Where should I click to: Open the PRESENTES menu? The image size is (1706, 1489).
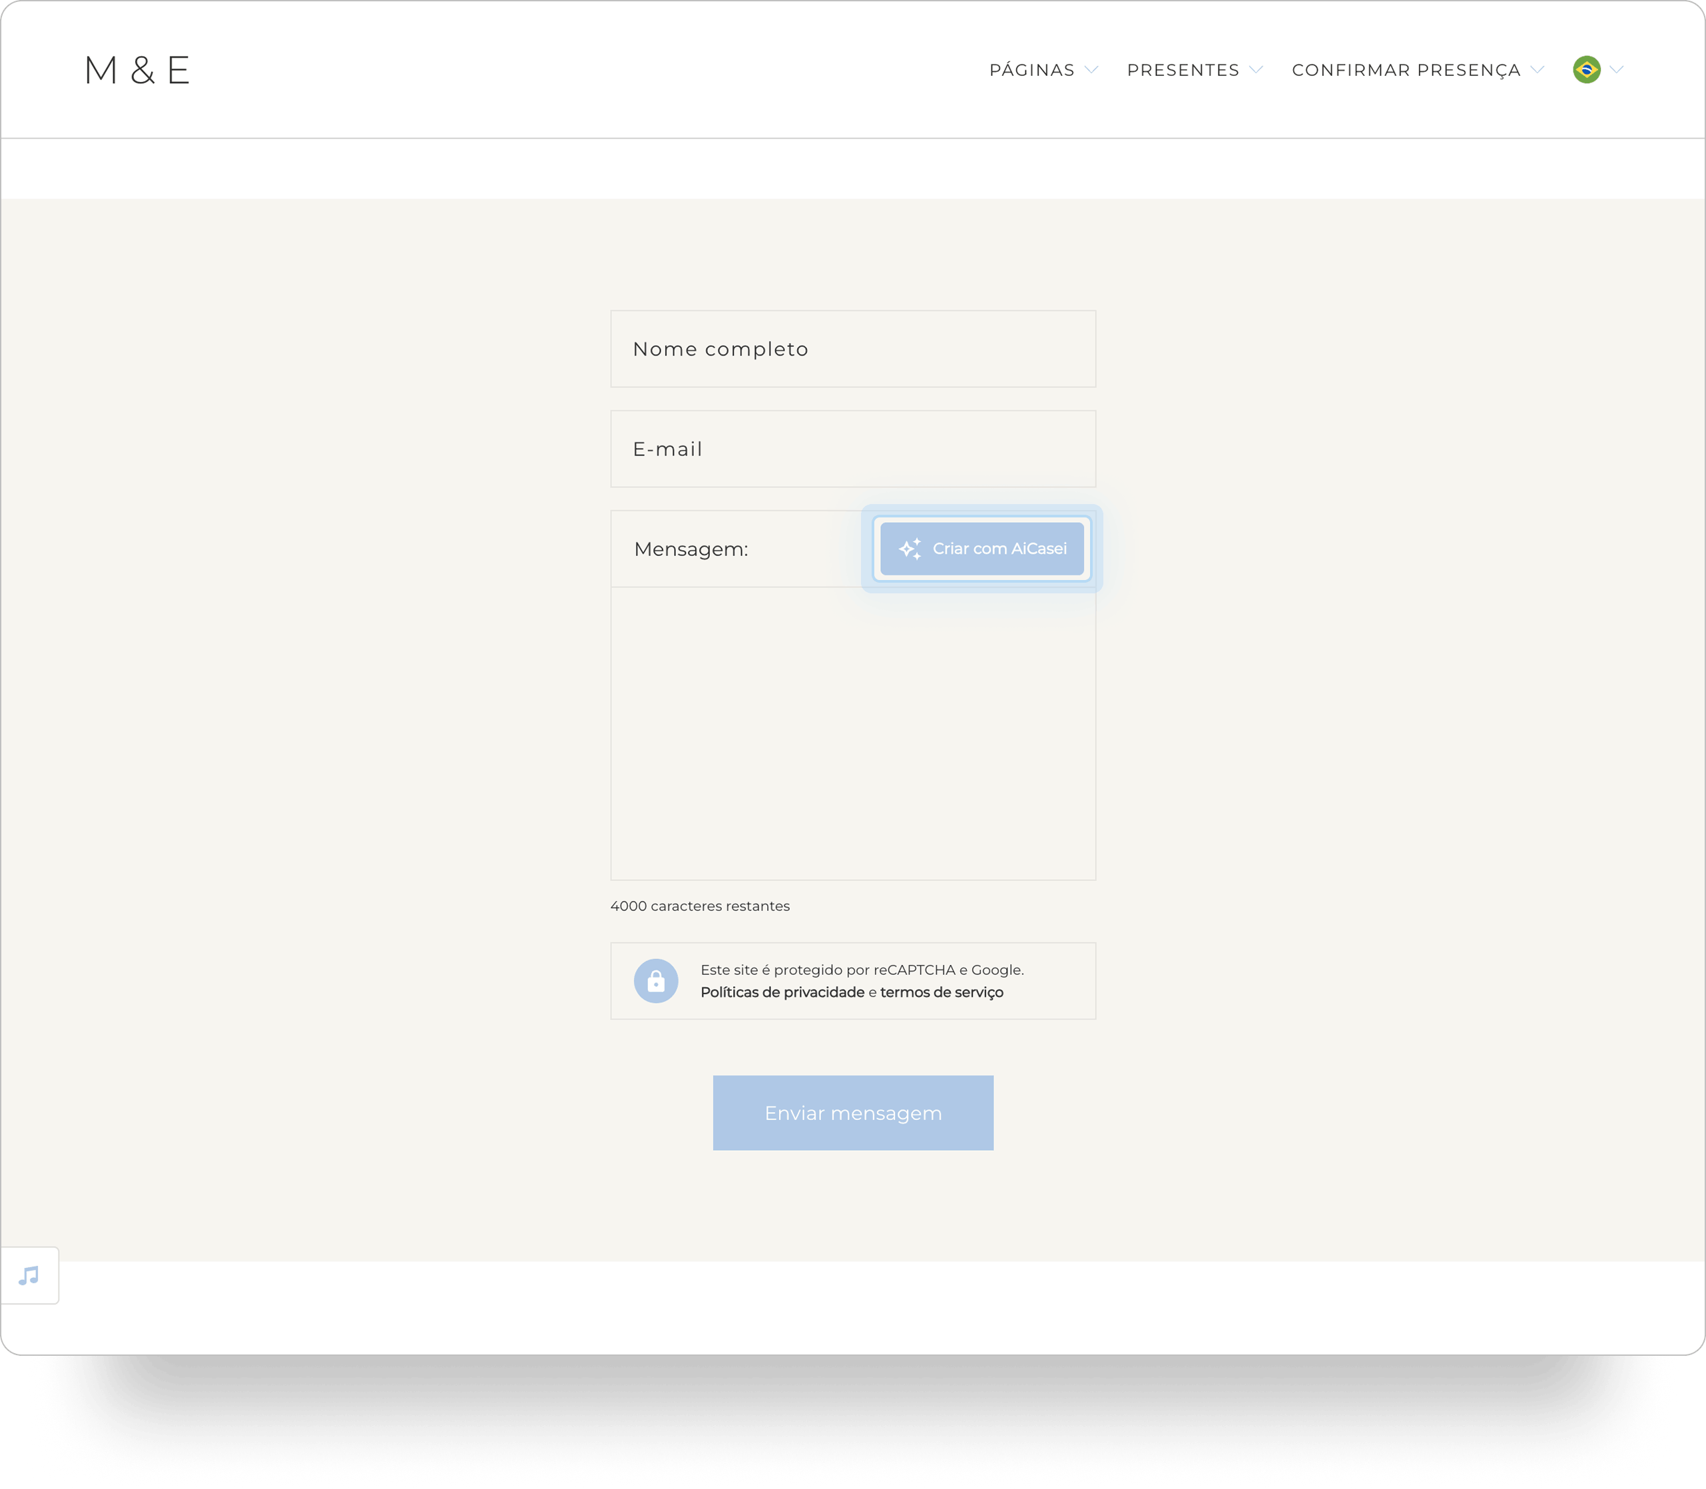coord(1183,70)
